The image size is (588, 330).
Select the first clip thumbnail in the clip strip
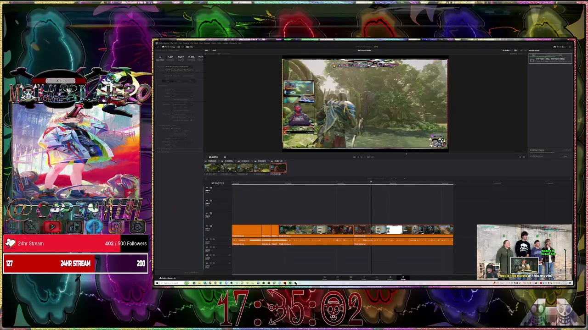click(212, 168)
